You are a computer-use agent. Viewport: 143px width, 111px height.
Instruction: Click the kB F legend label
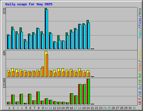pyautogui.click(x=140, y=101)
